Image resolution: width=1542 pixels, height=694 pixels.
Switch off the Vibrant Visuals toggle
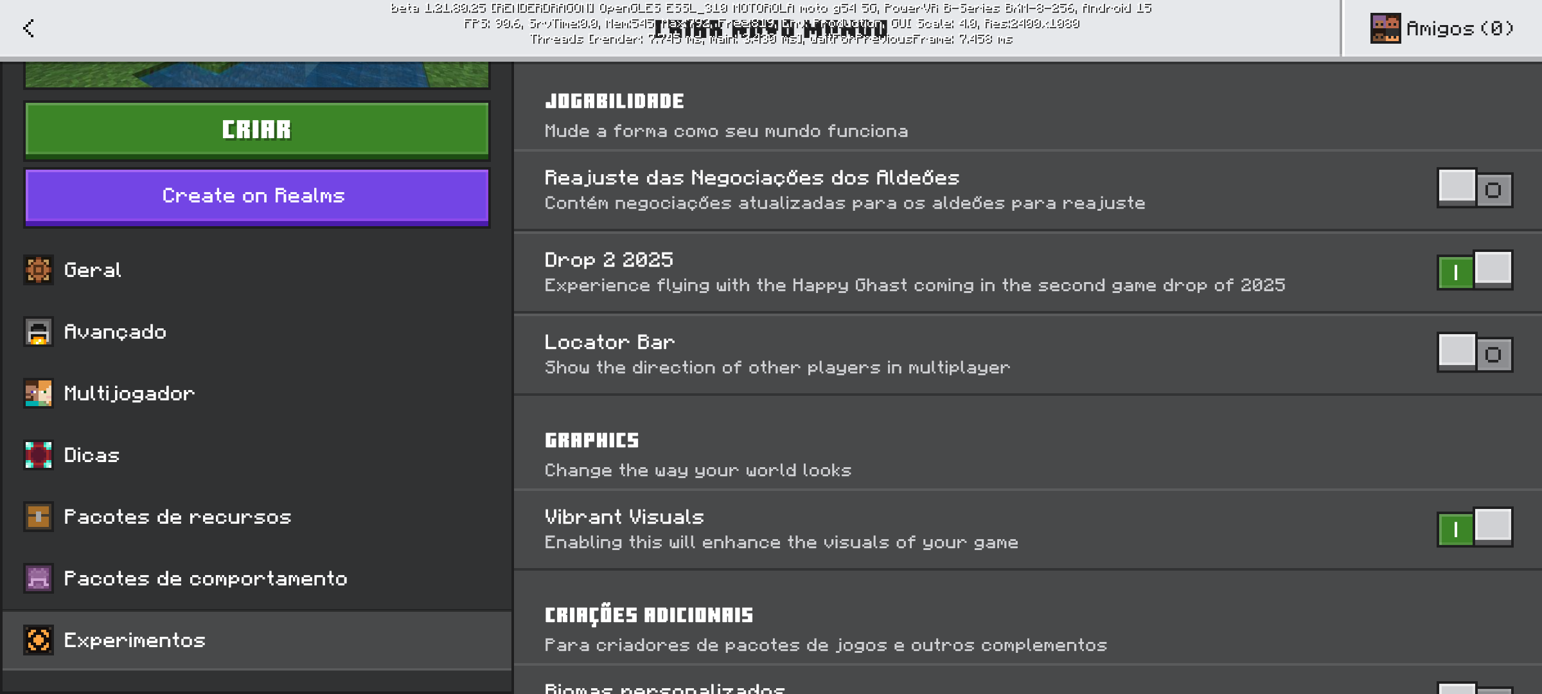[1475, 528]
